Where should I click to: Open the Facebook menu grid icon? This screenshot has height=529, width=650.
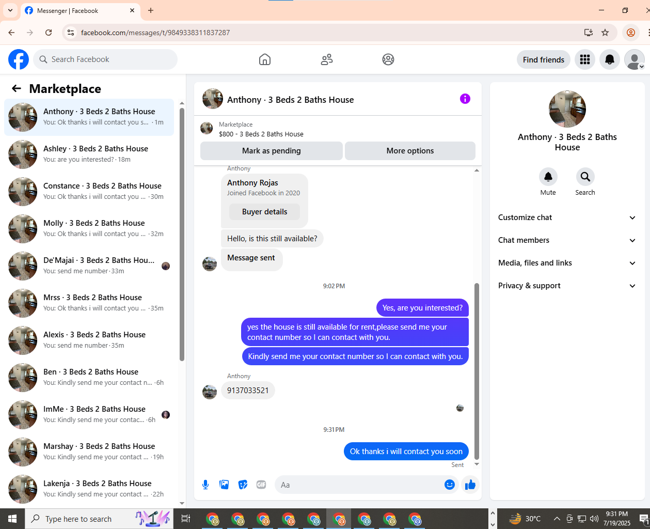coord(585,59)
